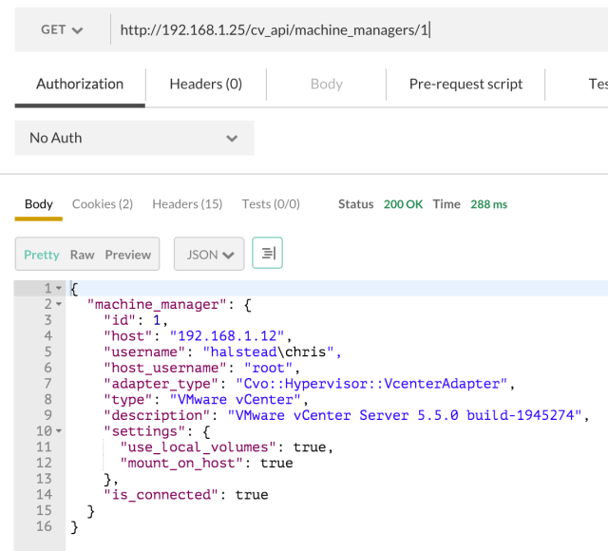Click the description value with build-1945274

tap(405, 415)
